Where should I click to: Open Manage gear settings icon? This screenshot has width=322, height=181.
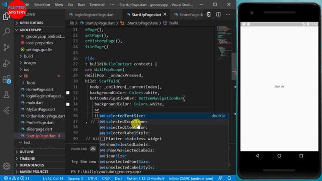(x=7, y=166)
